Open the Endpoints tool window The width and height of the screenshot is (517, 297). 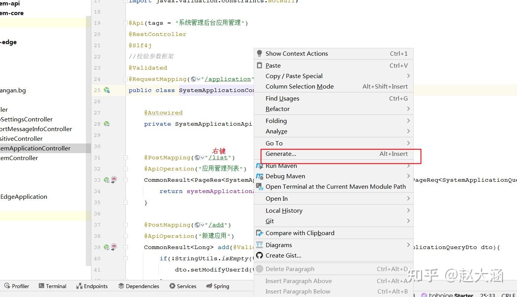(x=92, y=286)
